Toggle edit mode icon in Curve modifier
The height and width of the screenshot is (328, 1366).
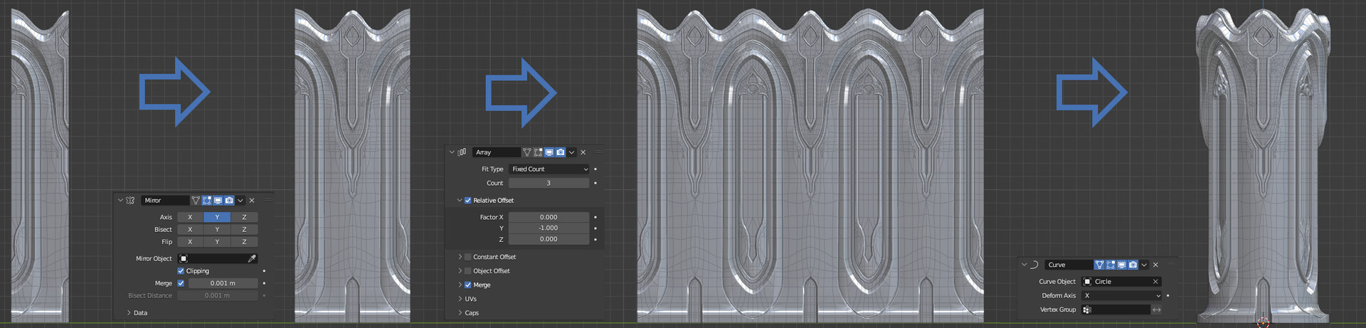(x=1111, y=265)
